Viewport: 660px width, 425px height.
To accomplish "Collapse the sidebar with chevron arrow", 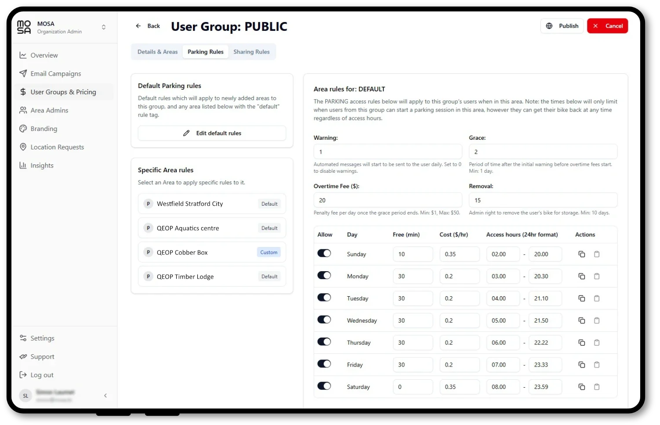I will tap(106, 396).
